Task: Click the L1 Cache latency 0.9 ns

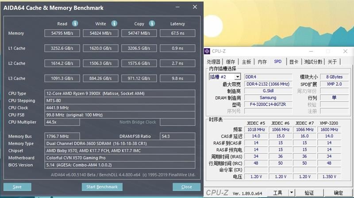Action: coord(177,48)
